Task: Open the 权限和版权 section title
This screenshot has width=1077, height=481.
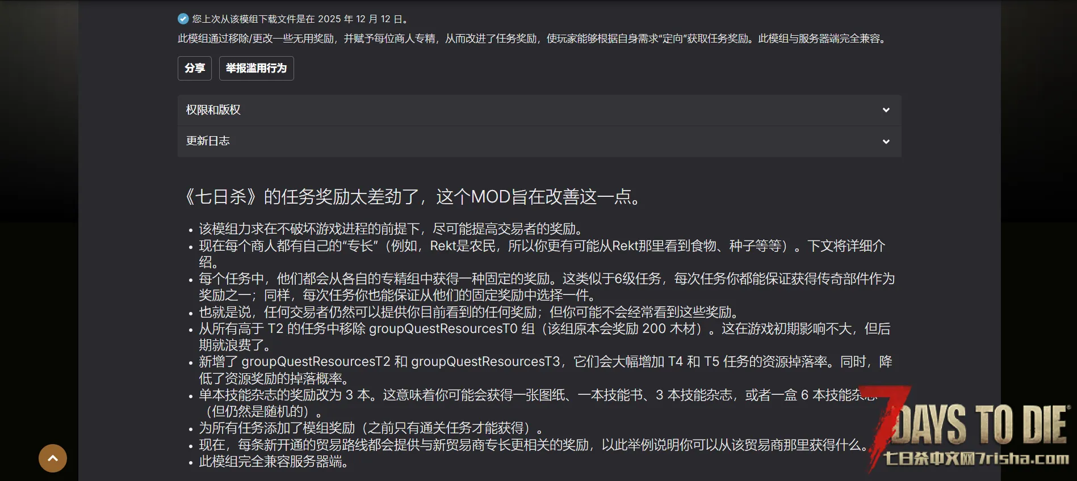Action: pyautogui.click(x=213, y=110)
